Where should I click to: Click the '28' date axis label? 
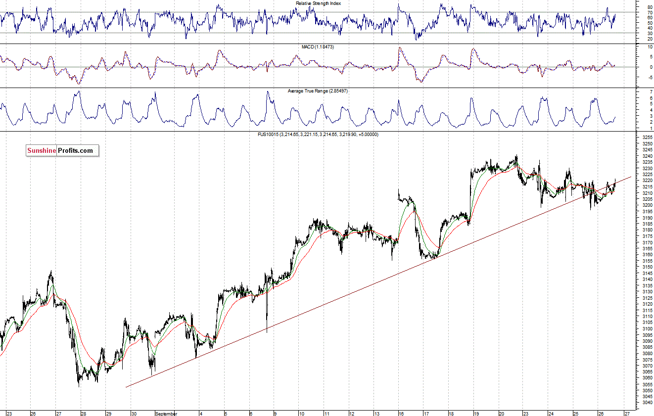[x=83, y=414]
